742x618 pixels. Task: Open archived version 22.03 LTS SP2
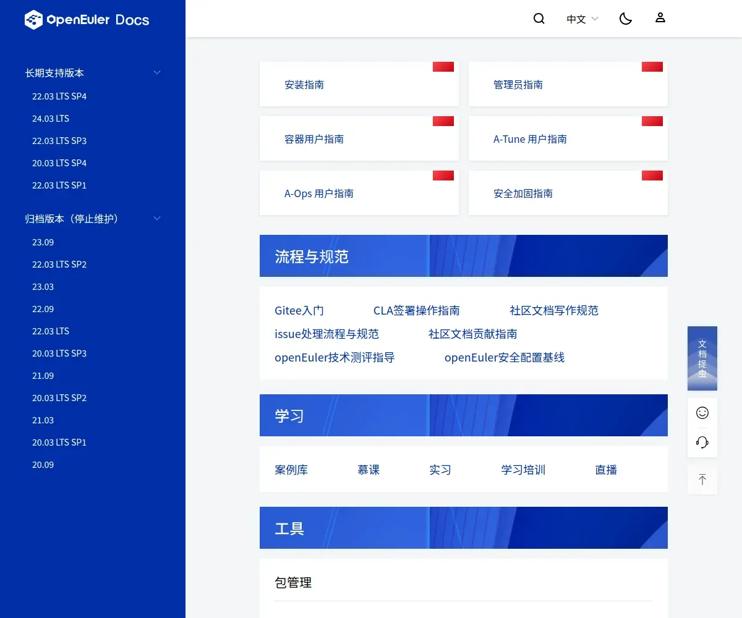point(59,265)
